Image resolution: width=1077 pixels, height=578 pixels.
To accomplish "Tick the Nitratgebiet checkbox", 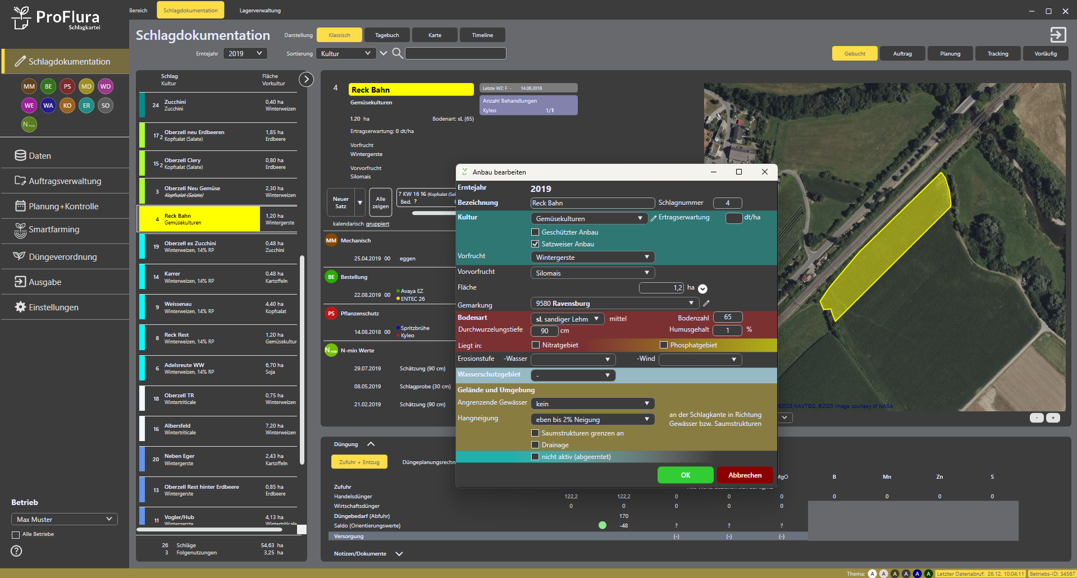I will (x=536, y=345).
